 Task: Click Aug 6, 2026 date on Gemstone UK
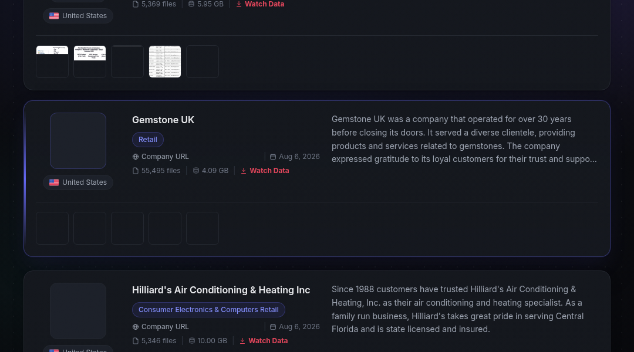pyautogui.click(x=299, y=157)
